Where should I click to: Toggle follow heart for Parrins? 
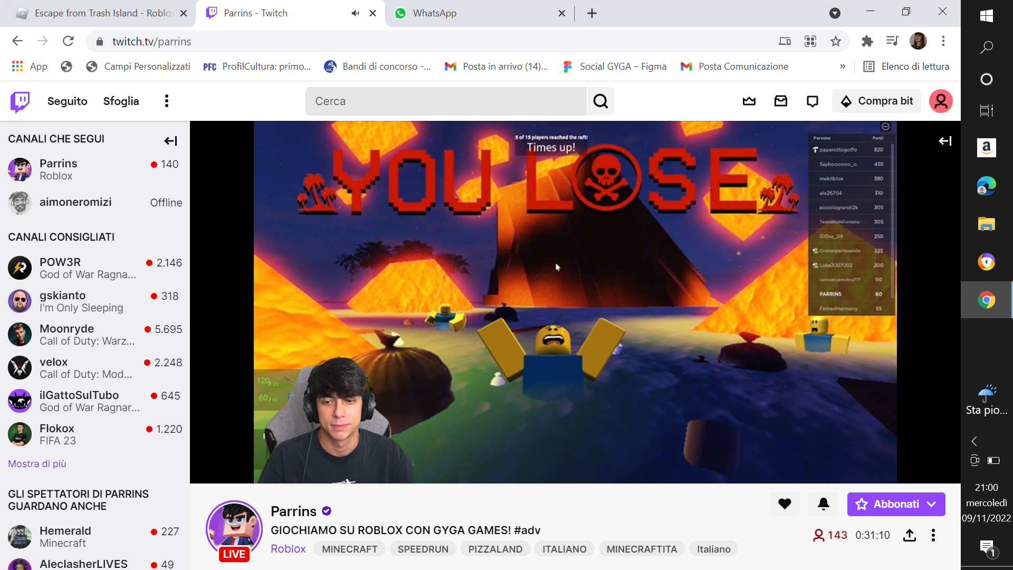tap(785, 504)
